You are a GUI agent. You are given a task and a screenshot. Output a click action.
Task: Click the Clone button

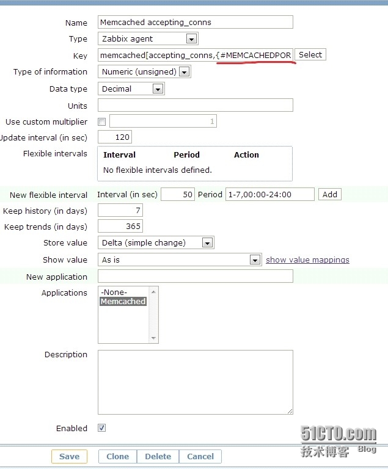pyautogui.click(x=118, y=456)
